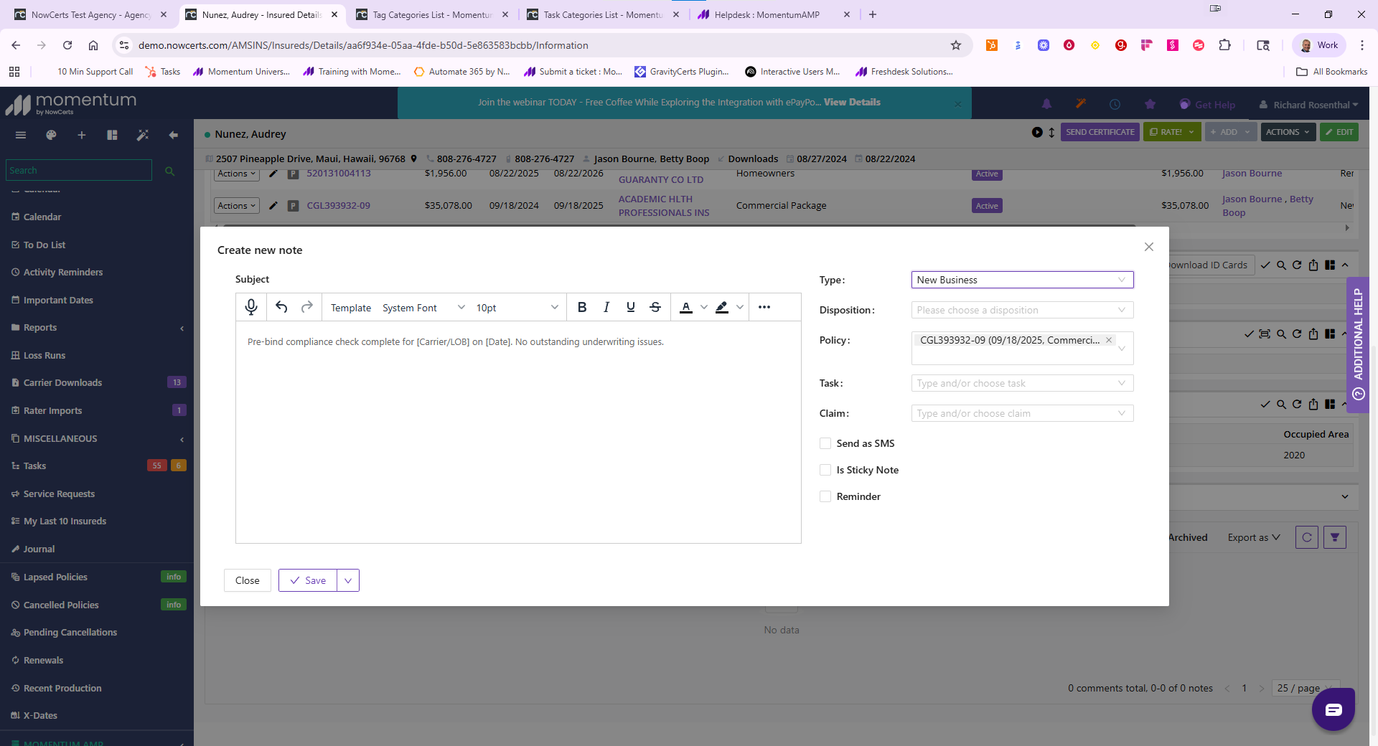
Task: Bookmark this page with the star icon
Action: (x=956, y=45)
